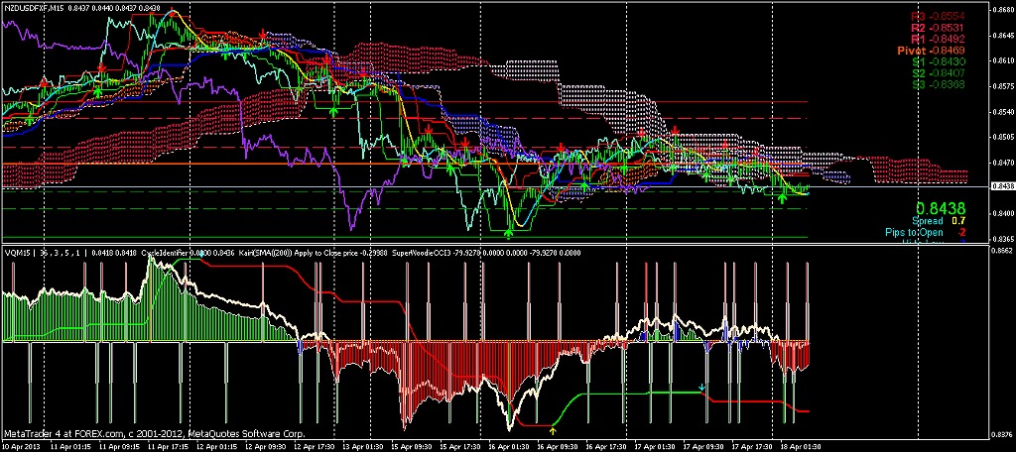
Task: Click the 0.8376 indicator scale label
Action: coord(1003,434)
